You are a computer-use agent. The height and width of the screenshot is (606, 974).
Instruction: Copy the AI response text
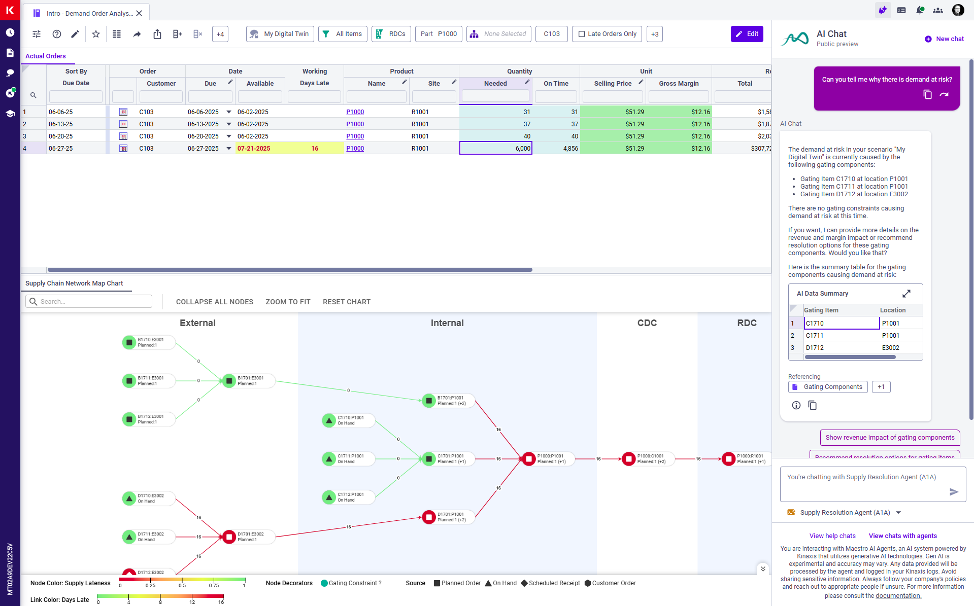pos(812,405)
